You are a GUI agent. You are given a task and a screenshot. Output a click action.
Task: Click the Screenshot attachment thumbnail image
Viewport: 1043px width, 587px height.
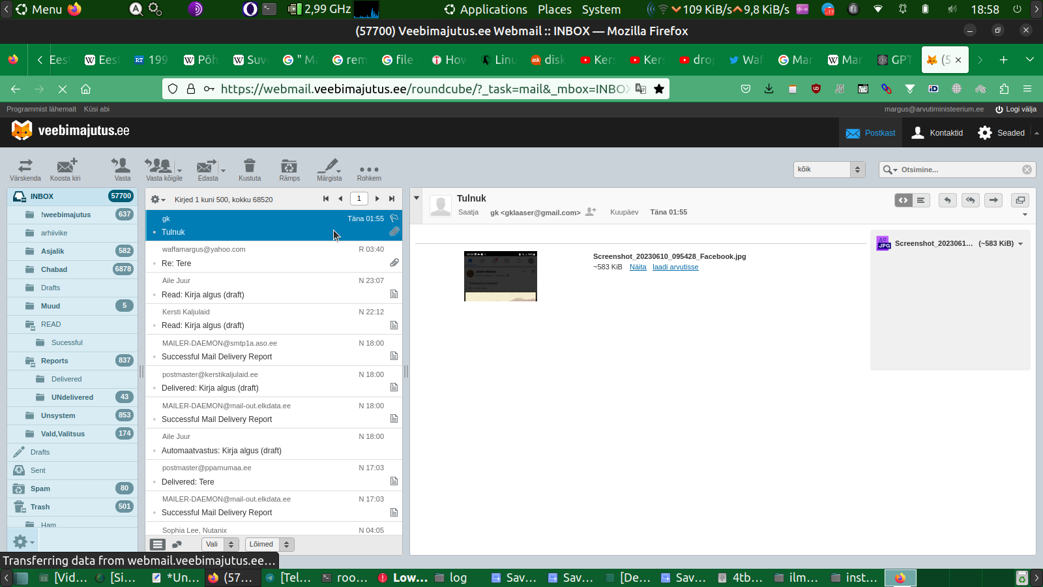pos(501,276)
